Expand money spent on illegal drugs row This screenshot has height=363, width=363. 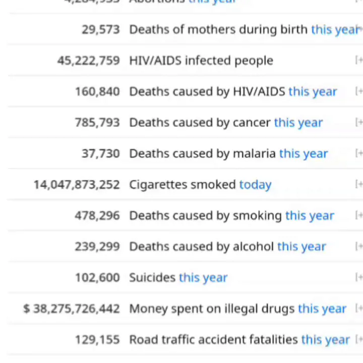[359, 309]
